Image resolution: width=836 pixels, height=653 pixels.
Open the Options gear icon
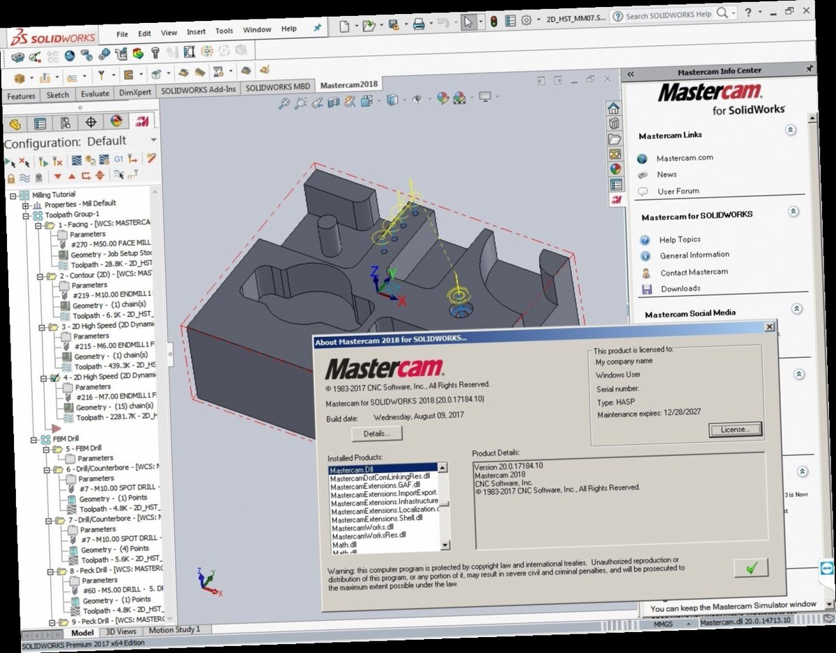tap(527, 21)
